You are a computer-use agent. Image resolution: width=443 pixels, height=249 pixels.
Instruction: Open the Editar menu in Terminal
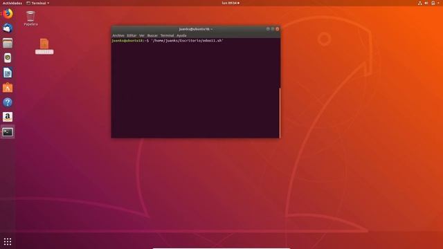132,35
